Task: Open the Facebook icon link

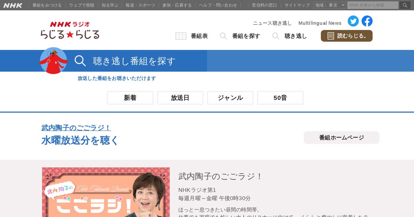Action: [367, 21]
